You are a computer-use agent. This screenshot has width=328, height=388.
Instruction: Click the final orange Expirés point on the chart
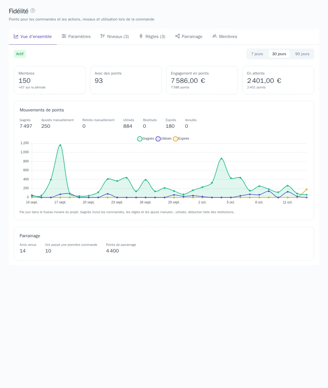pyautogui.click(x=307, y=189)
